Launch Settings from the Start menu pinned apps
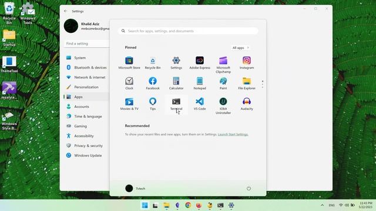 176,63
